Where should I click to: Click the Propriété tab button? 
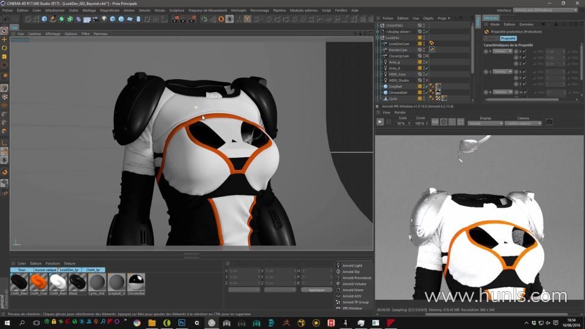pyautogui.click(x=508, y=38)
